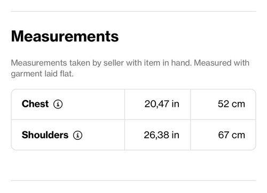
Task: Select the Shoulders row in table
Action: 133,135
